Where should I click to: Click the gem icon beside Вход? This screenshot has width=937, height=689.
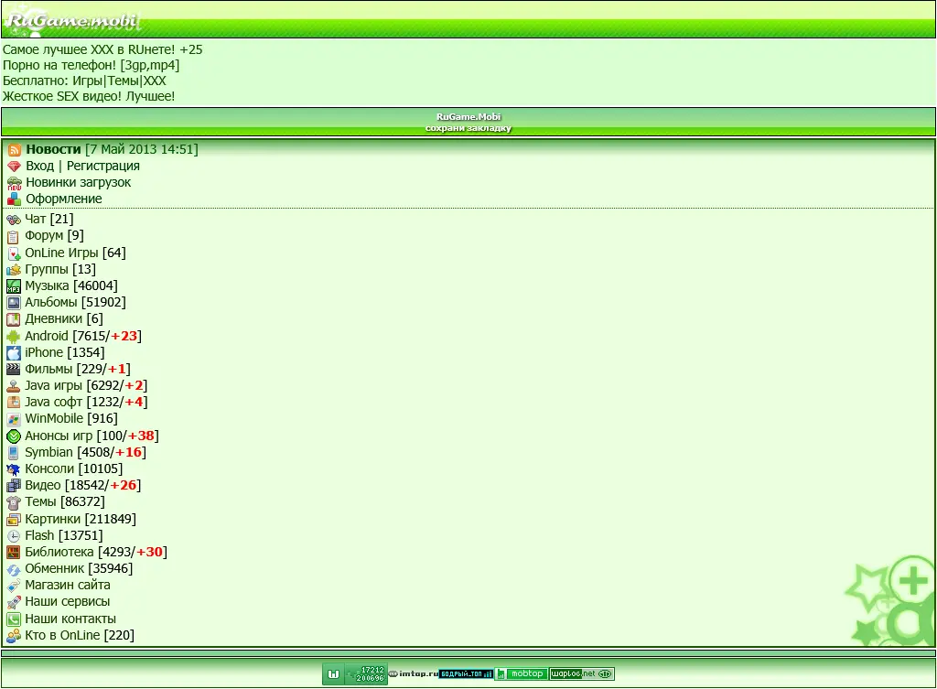pyautogui.click(x=15, y=167)
